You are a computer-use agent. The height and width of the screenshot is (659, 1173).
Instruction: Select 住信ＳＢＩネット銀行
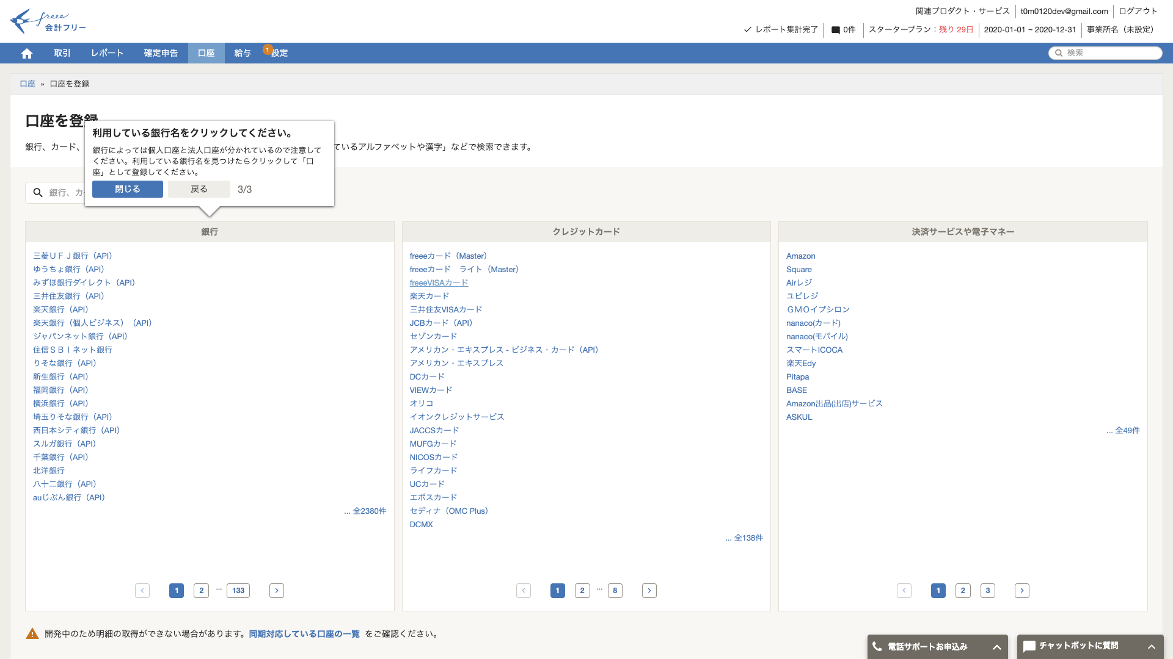tap(73, 350)
